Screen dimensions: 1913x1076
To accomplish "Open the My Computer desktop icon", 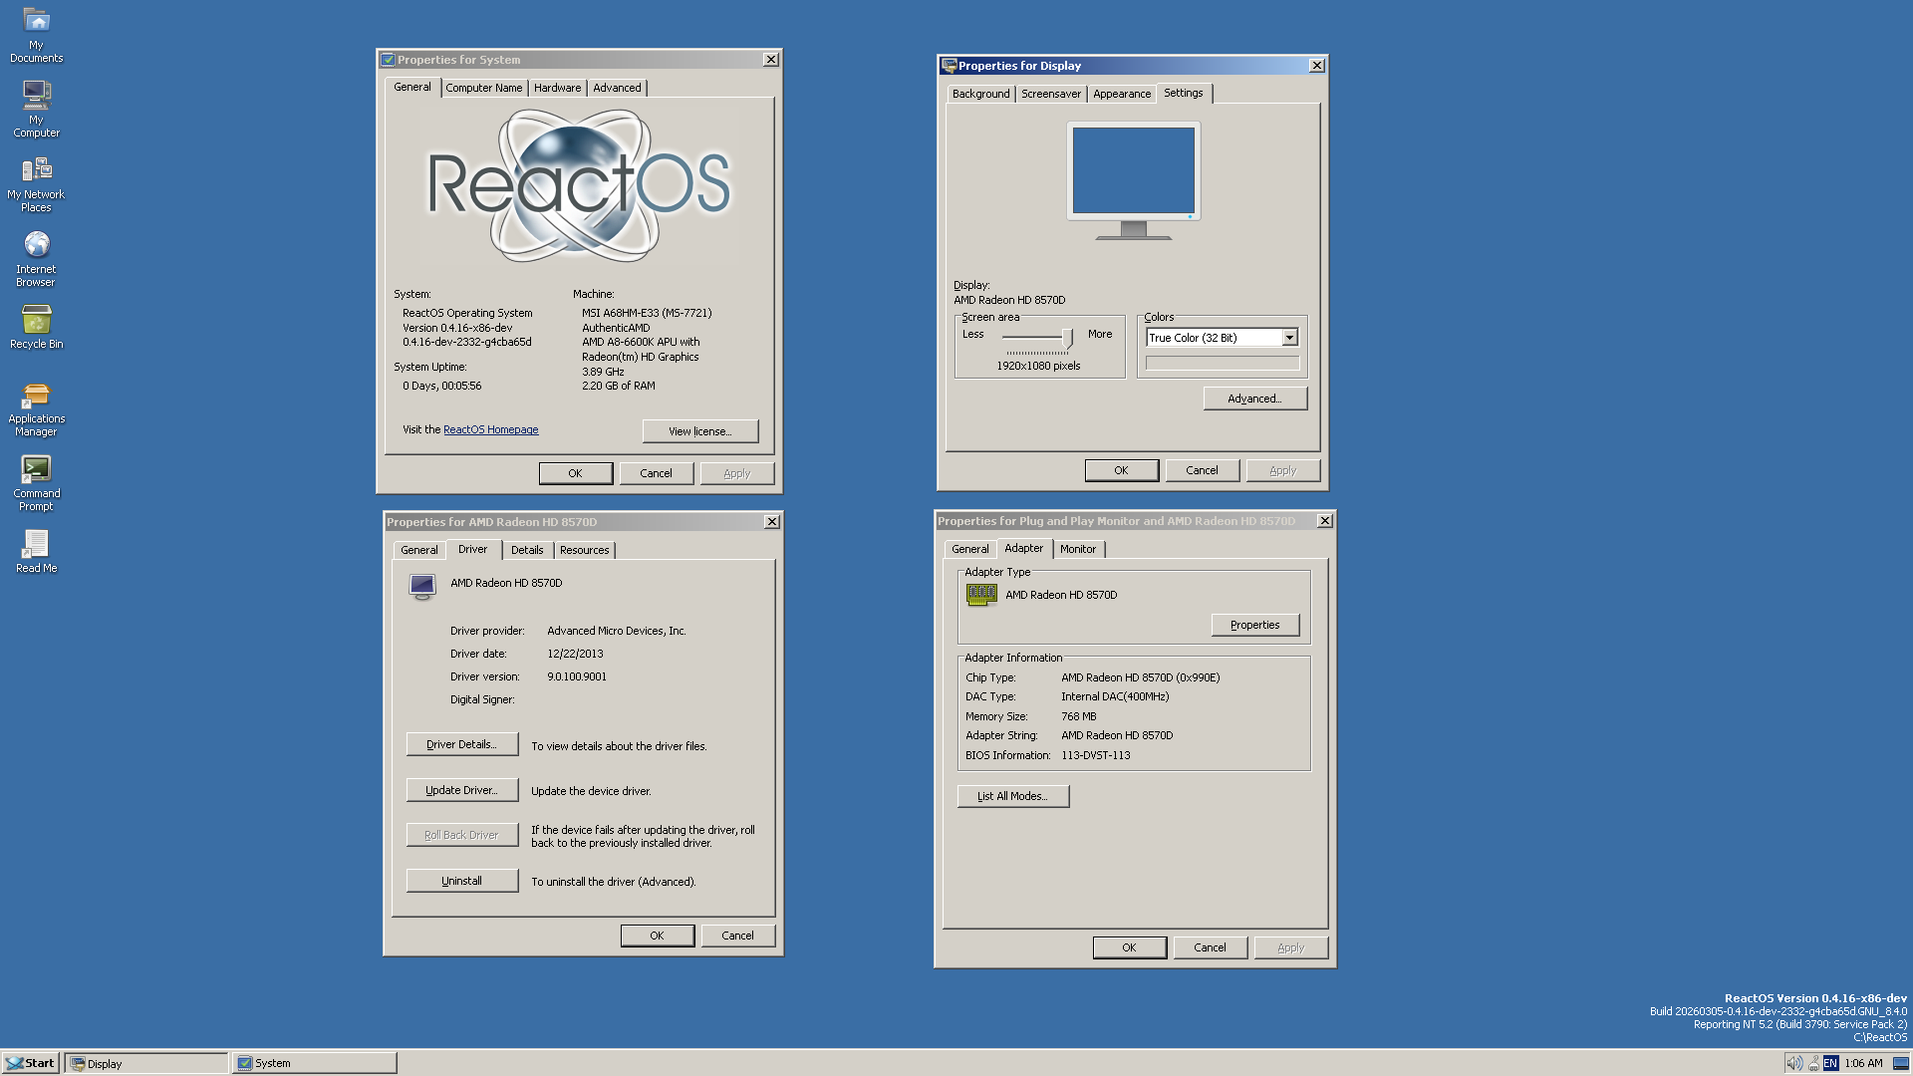I will pyautogui.click(x=36, y=108).
